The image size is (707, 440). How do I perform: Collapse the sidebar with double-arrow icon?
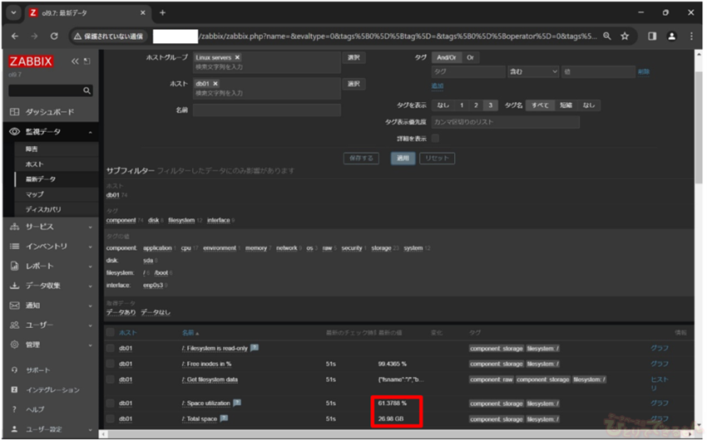pyautogui.click(x=76, y=61)
